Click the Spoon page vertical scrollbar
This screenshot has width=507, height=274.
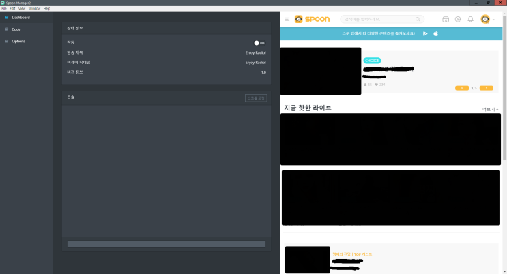[504, 87]
